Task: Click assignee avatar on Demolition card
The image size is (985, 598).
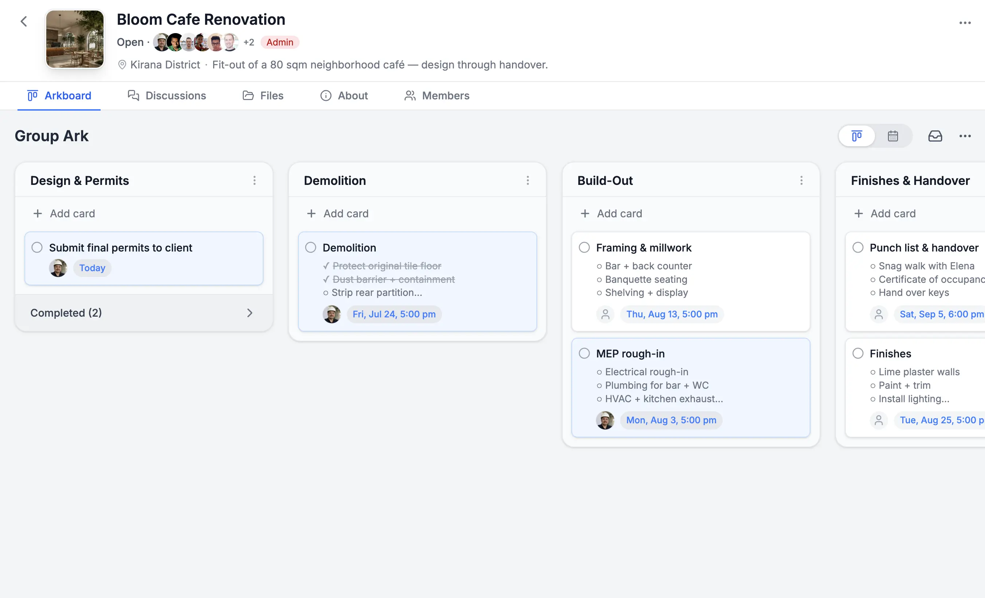Action: [331, 314]
